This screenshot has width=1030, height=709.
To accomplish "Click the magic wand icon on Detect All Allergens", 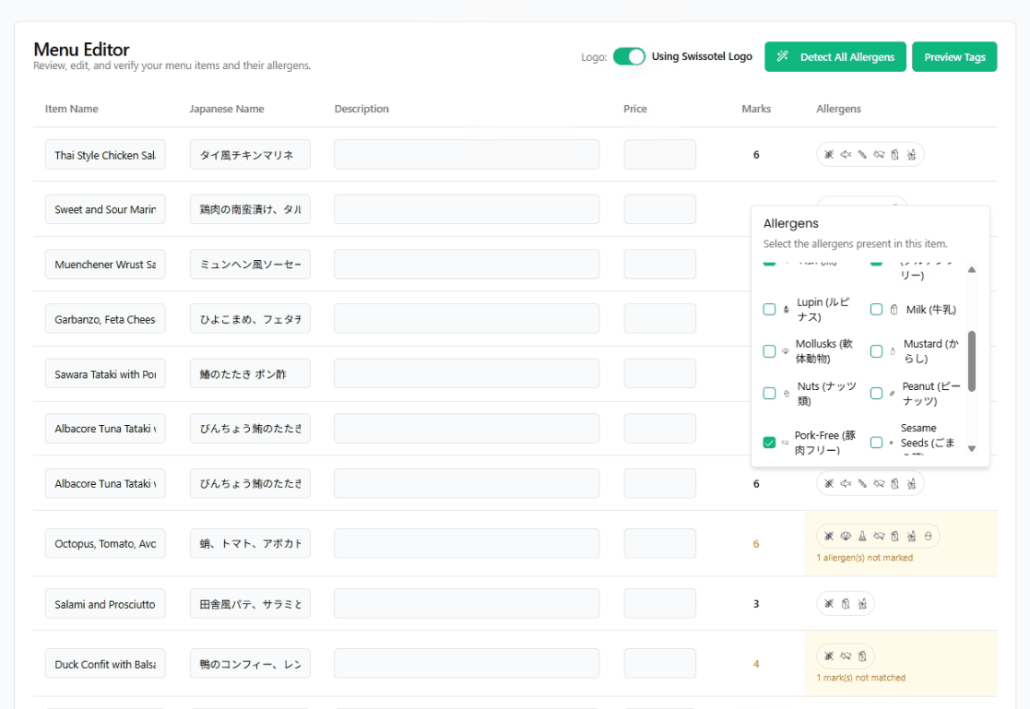I will [x=783, y=57].
